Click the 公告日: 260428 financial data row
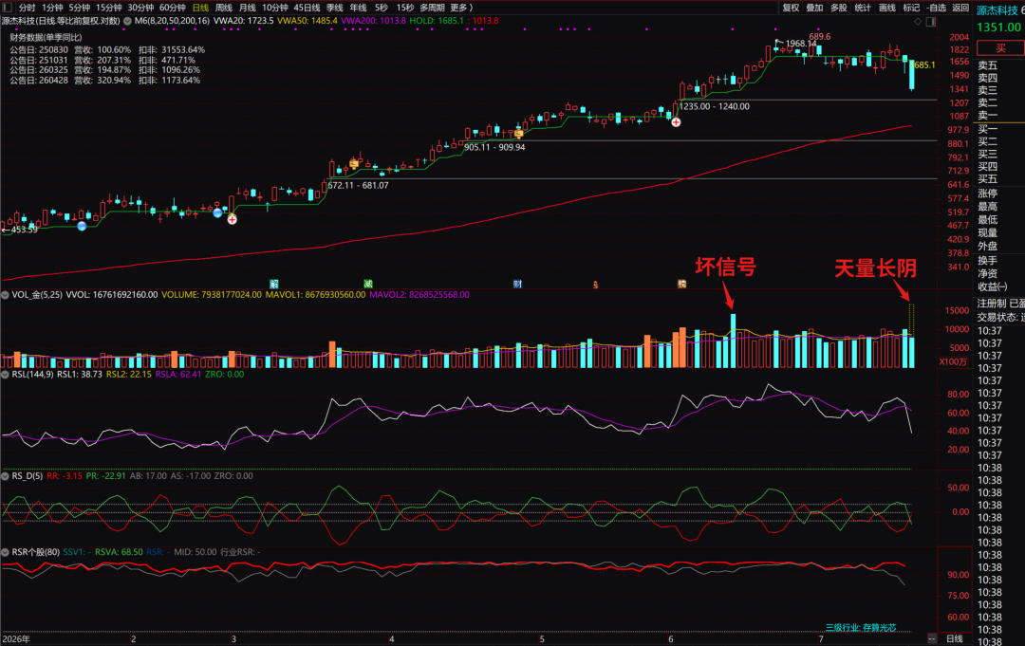The image size is (1025, 646). [x=104, y=81]
